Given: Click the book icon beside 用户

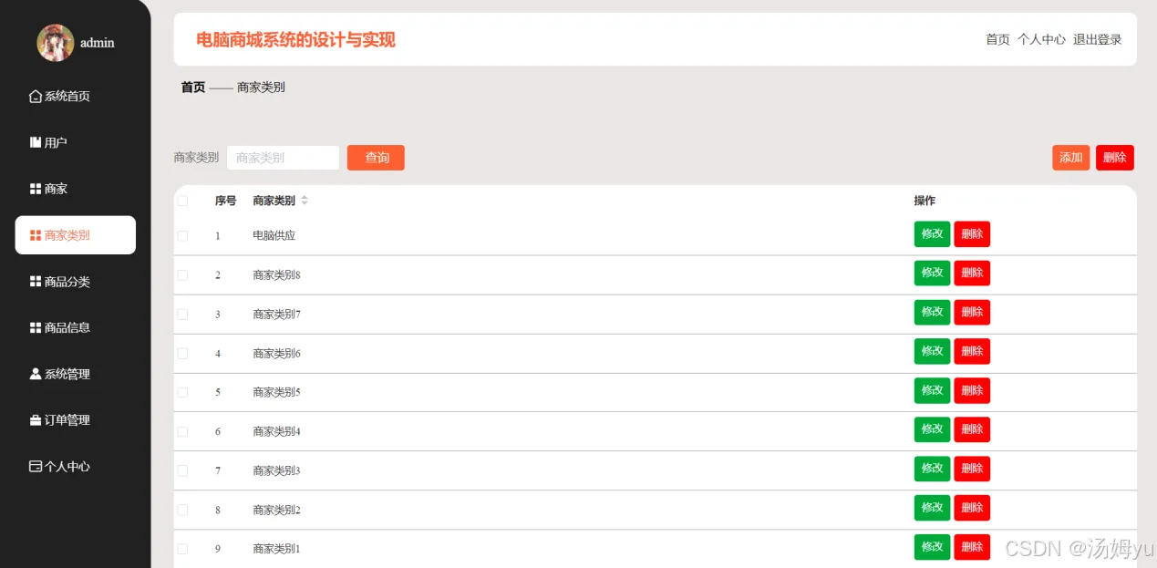Looking at the screenshot, I should pyautogui.click(x=36, y=142).
